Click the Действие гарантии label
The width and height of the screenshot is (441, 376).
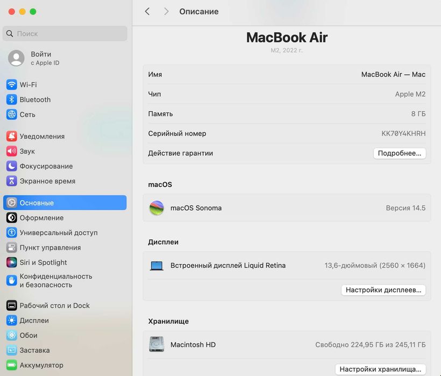click(181, 153)
